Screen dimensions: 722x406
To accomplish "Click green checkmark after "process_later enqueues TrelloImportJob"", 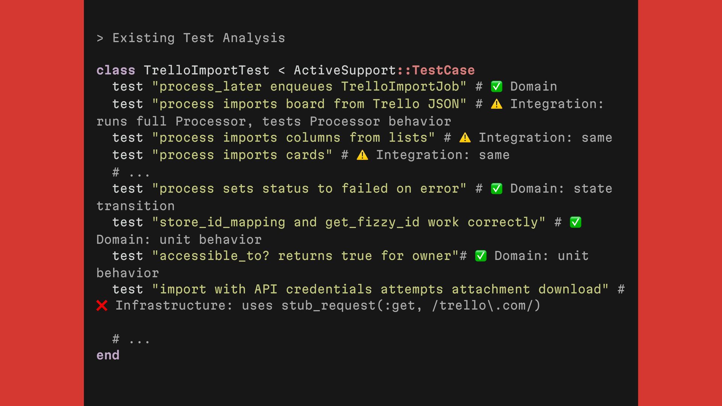I will pos(496,87).
